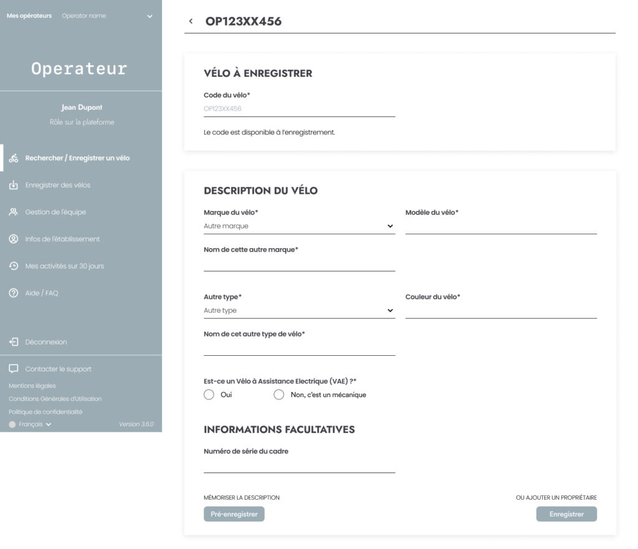Click the people icon for Gestion de l'équipe
This screenshot has width=638, height=549.
point(14,212)
